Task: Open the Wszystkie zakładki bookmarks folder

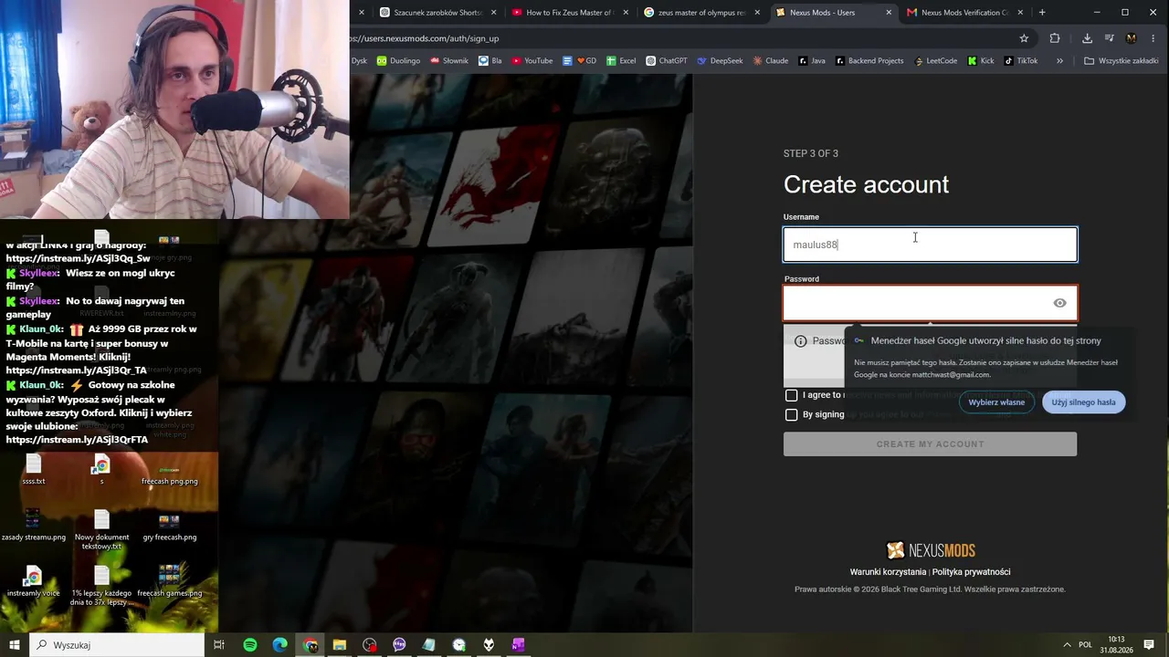Action: 1121,61
